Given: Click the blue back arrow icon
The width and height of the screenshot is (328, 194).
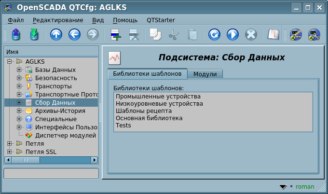Looking at the screenshot, I should [74, 35].
